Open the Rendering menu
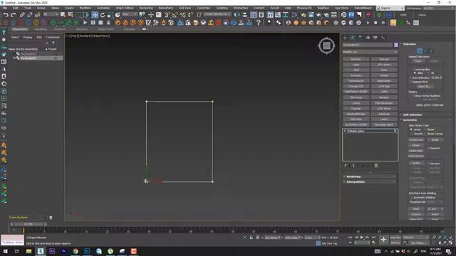This screenshot has height=256, width=456. (x=146, y=8)
